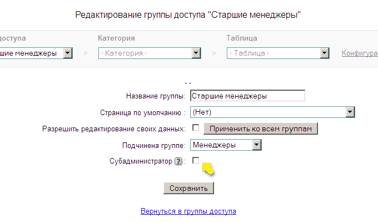Open the Подчинена группе dropdown showing Менеджеры

[226, 145]
